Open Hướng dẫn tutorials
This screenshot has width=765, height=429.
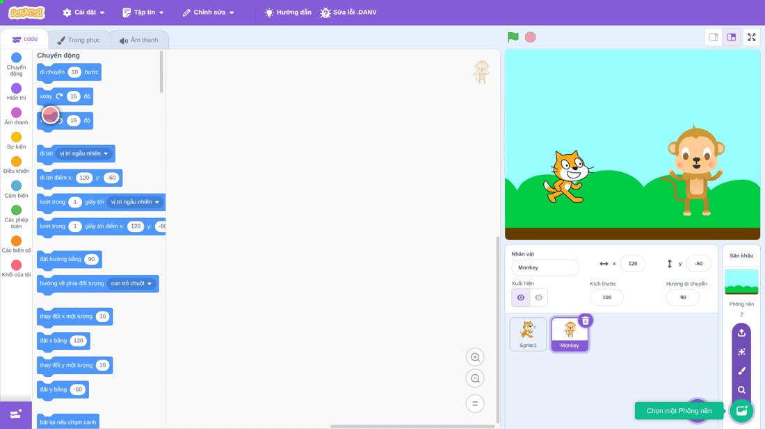coord(288,12)
